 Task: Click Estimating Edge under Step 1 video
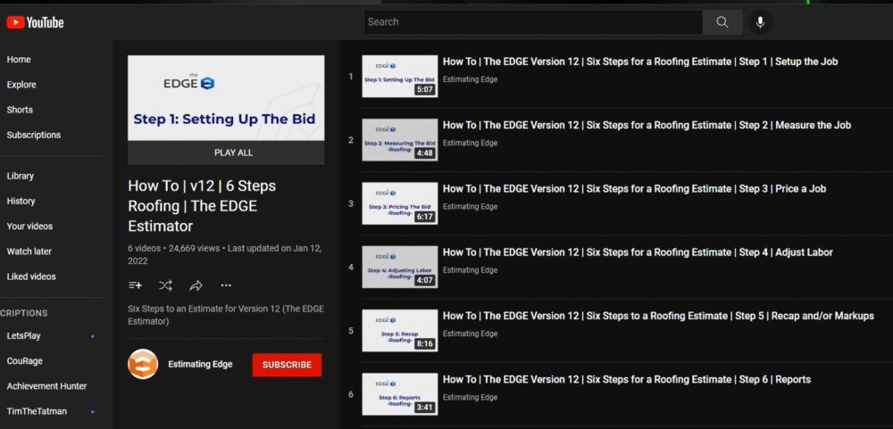coord(470,79)
